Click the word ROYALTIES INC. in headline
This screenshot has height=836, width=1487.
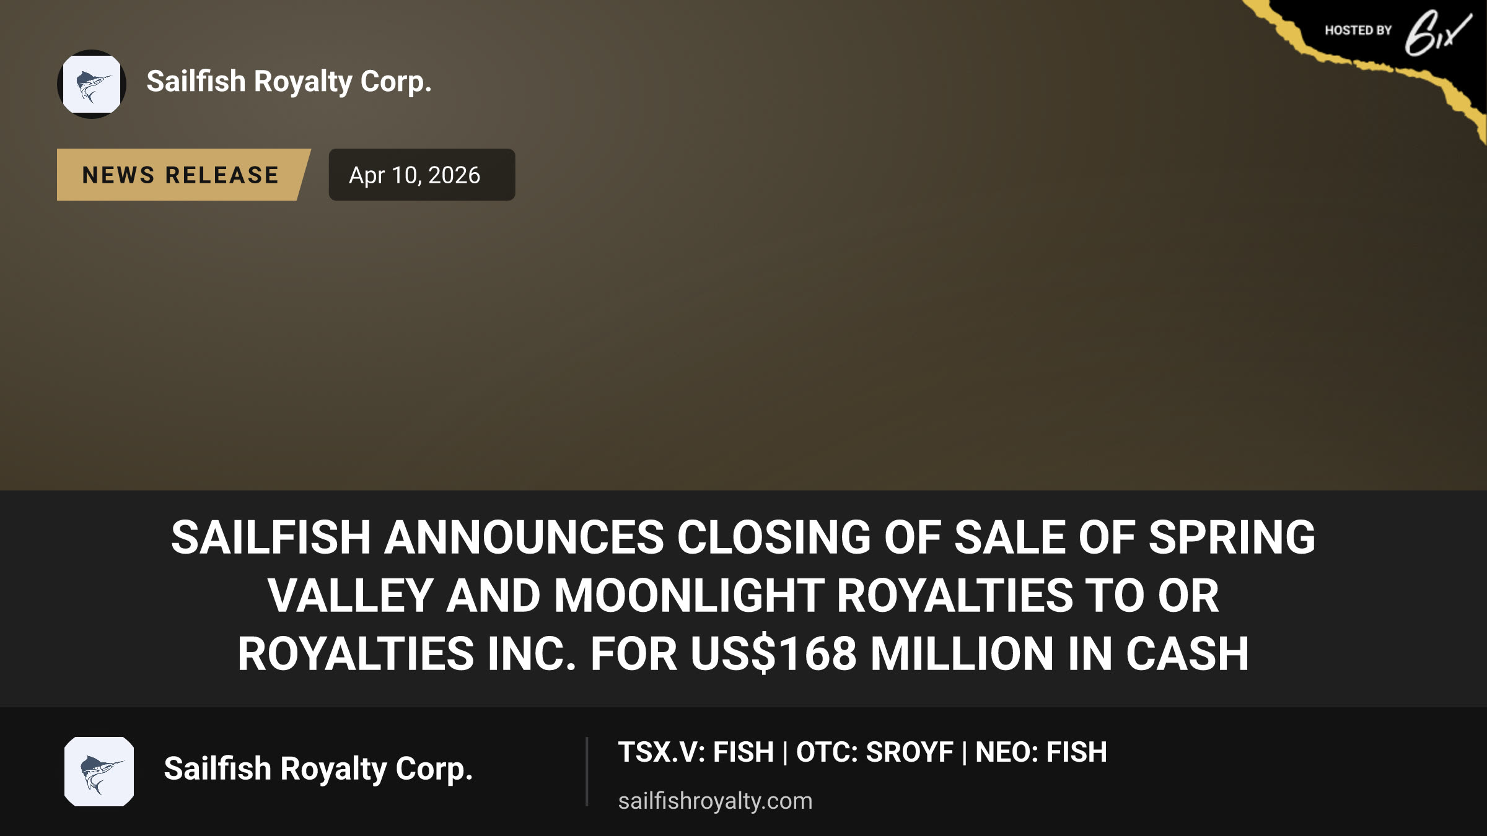407,654
